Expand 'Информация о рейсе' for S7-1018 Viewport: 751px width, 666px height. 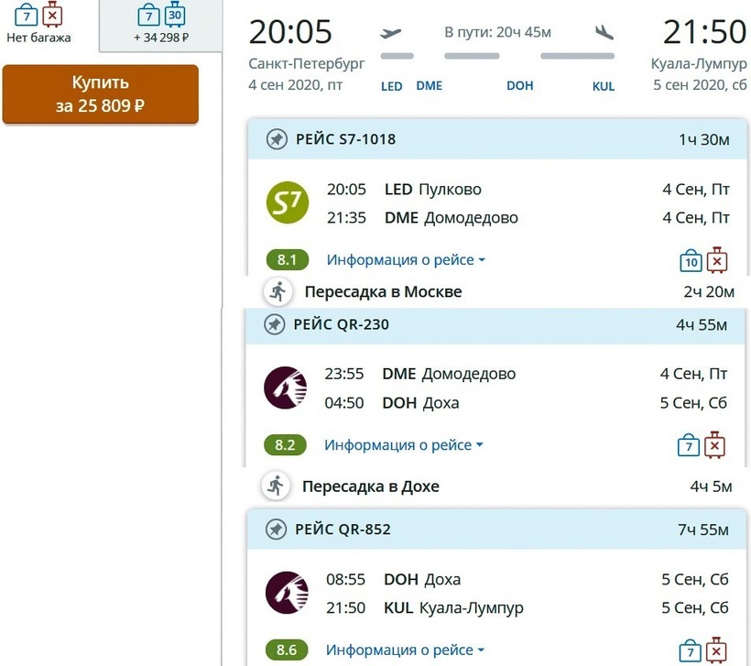click(406, 260)
